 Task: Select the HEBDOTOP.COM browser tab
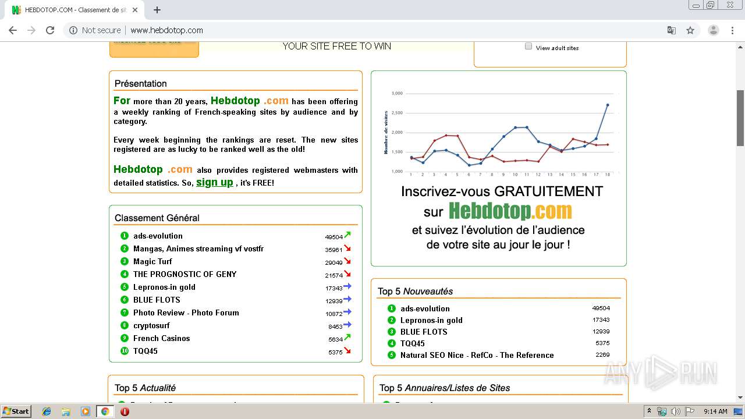click(x=75, y=10)
